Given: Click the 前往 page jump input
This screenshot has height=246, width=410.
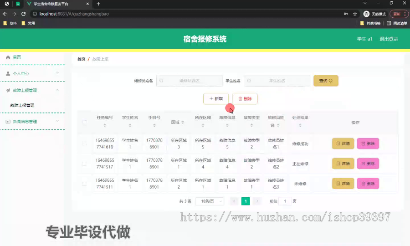Looking at the screenshot, I should 285,201.
